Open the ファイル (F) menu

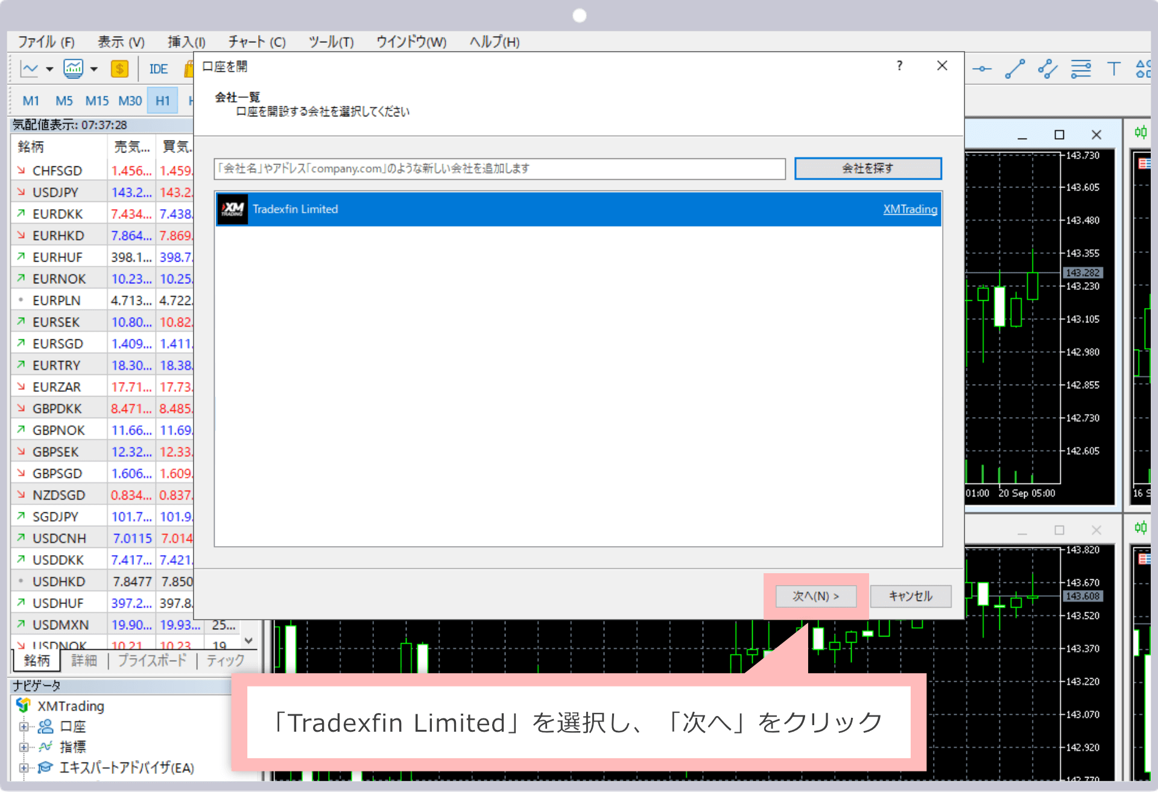[x=46, y=42]
